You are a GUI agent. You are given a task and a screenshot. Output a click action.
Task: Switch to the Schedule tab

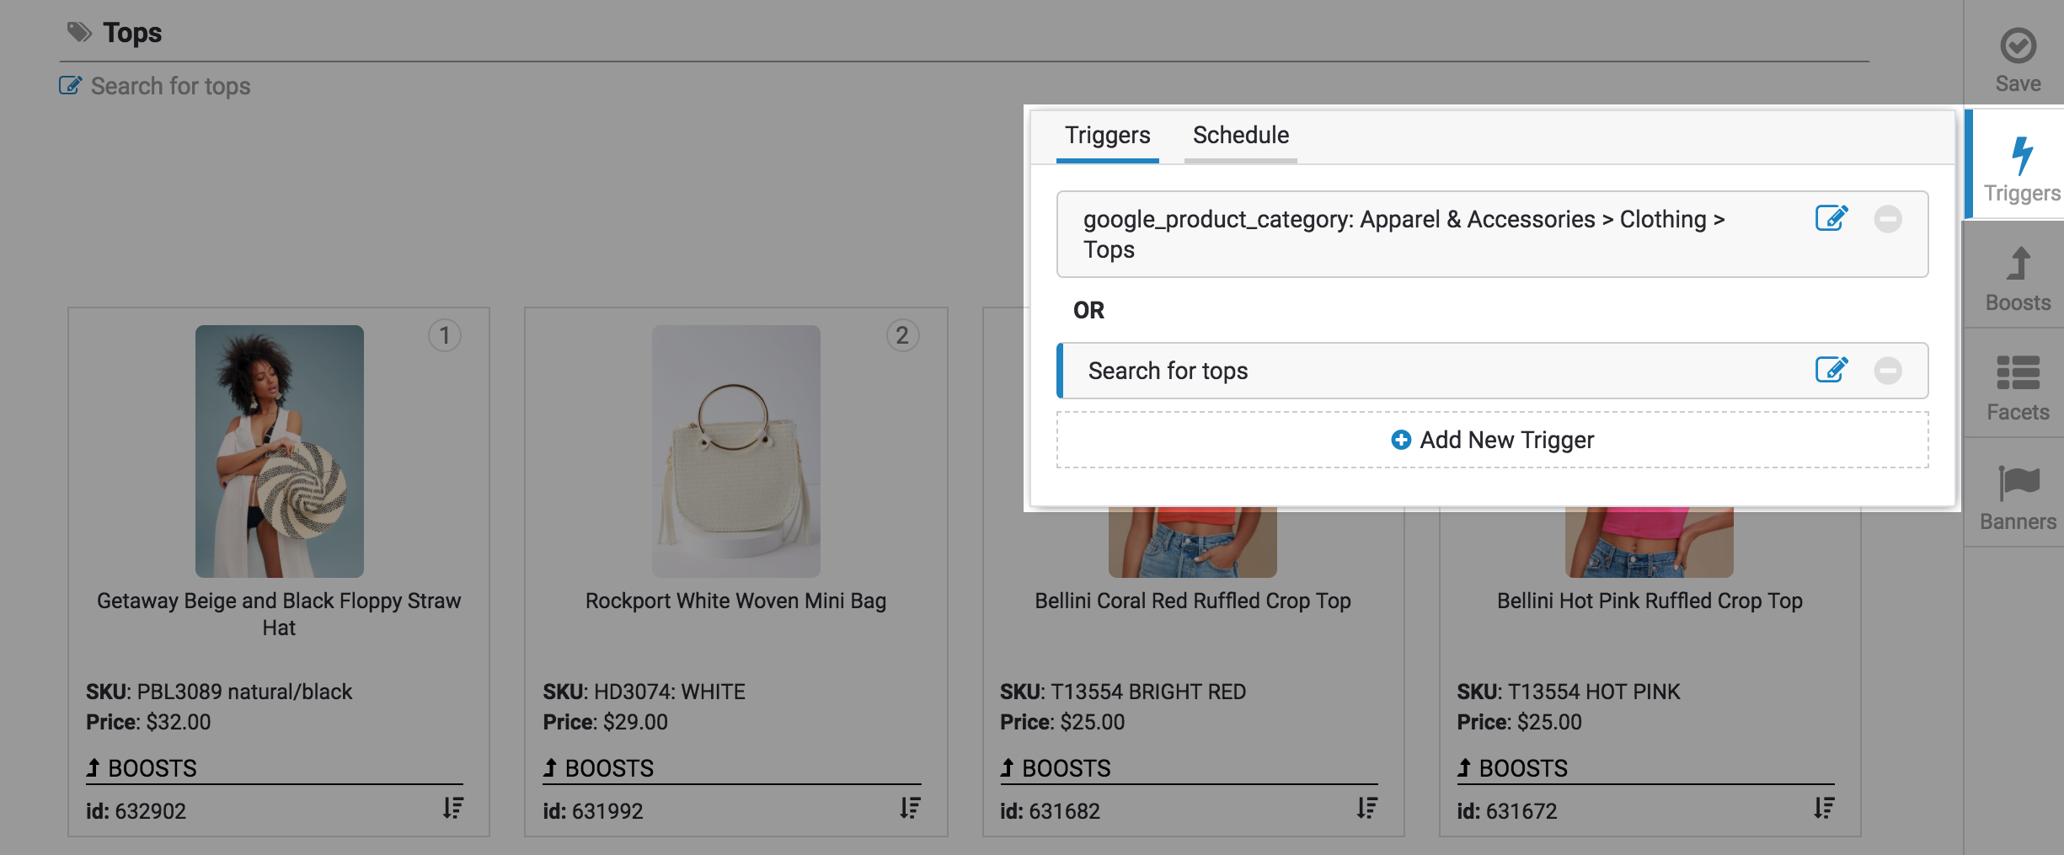coord(1240,136)
